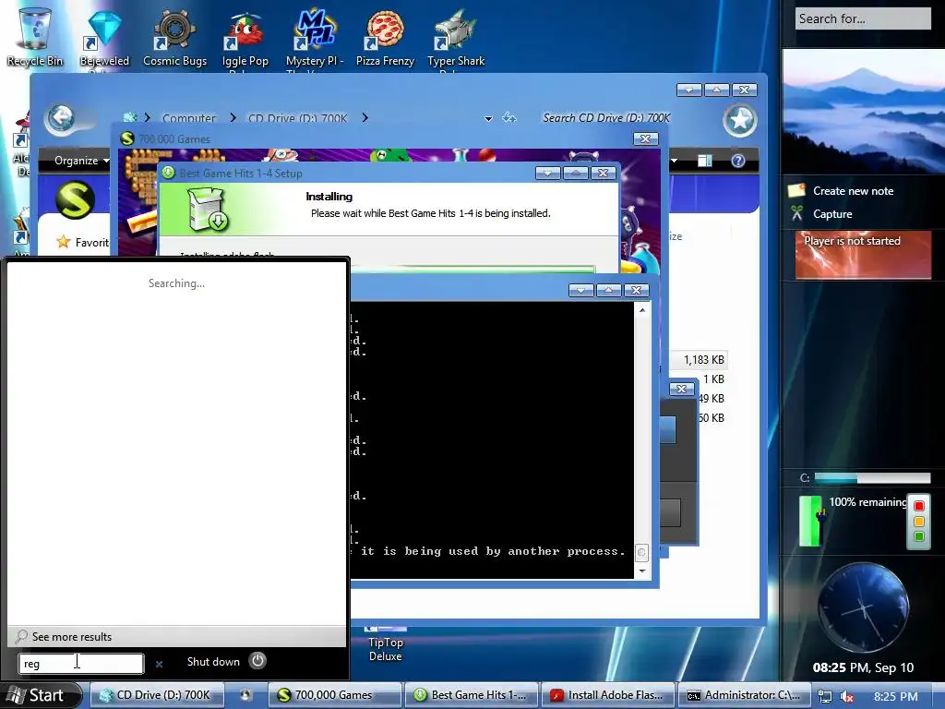The height and width of the screenshot is (709, 945).
Task: Click the 08:25 PM, Sep 10 date text
Action: 863,667
